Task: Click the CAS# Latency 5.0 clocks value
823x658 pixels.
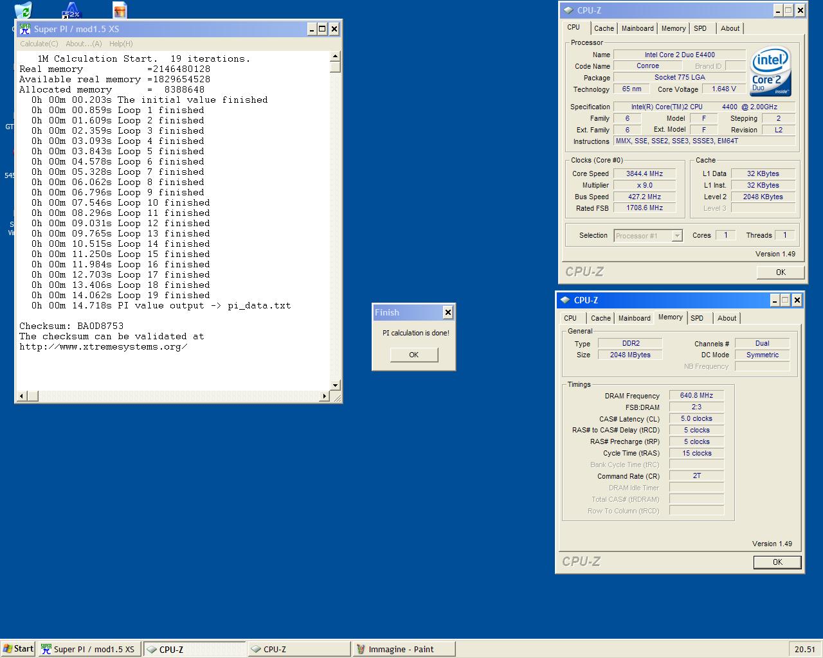Action: click(x=696, y=419)
